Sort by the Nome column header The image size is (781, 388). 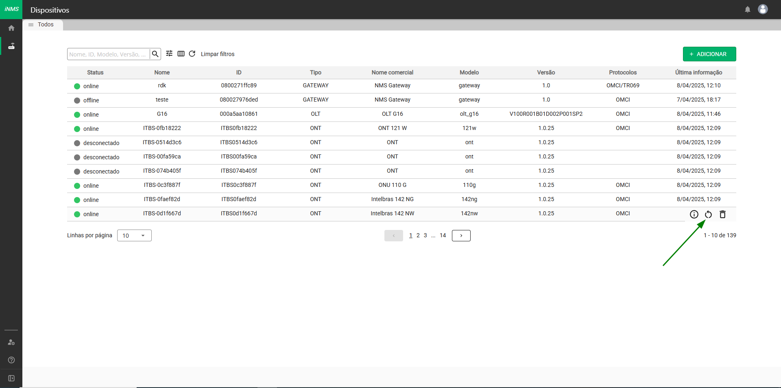pyautogui.click(x=162, y=72)
